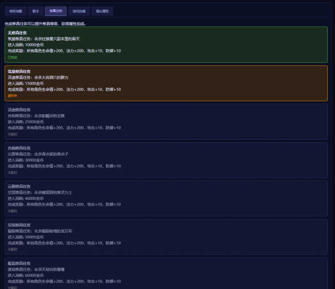Select the 合和修真任务 card title
335x289 pixels.
[19, 148]
